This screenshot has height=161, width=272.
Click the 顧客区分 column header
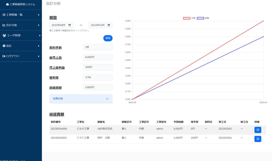click(127, 122)
